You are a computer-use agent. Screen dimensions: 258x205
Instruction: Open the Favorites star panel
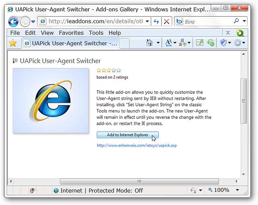click(x=13, y=43)
